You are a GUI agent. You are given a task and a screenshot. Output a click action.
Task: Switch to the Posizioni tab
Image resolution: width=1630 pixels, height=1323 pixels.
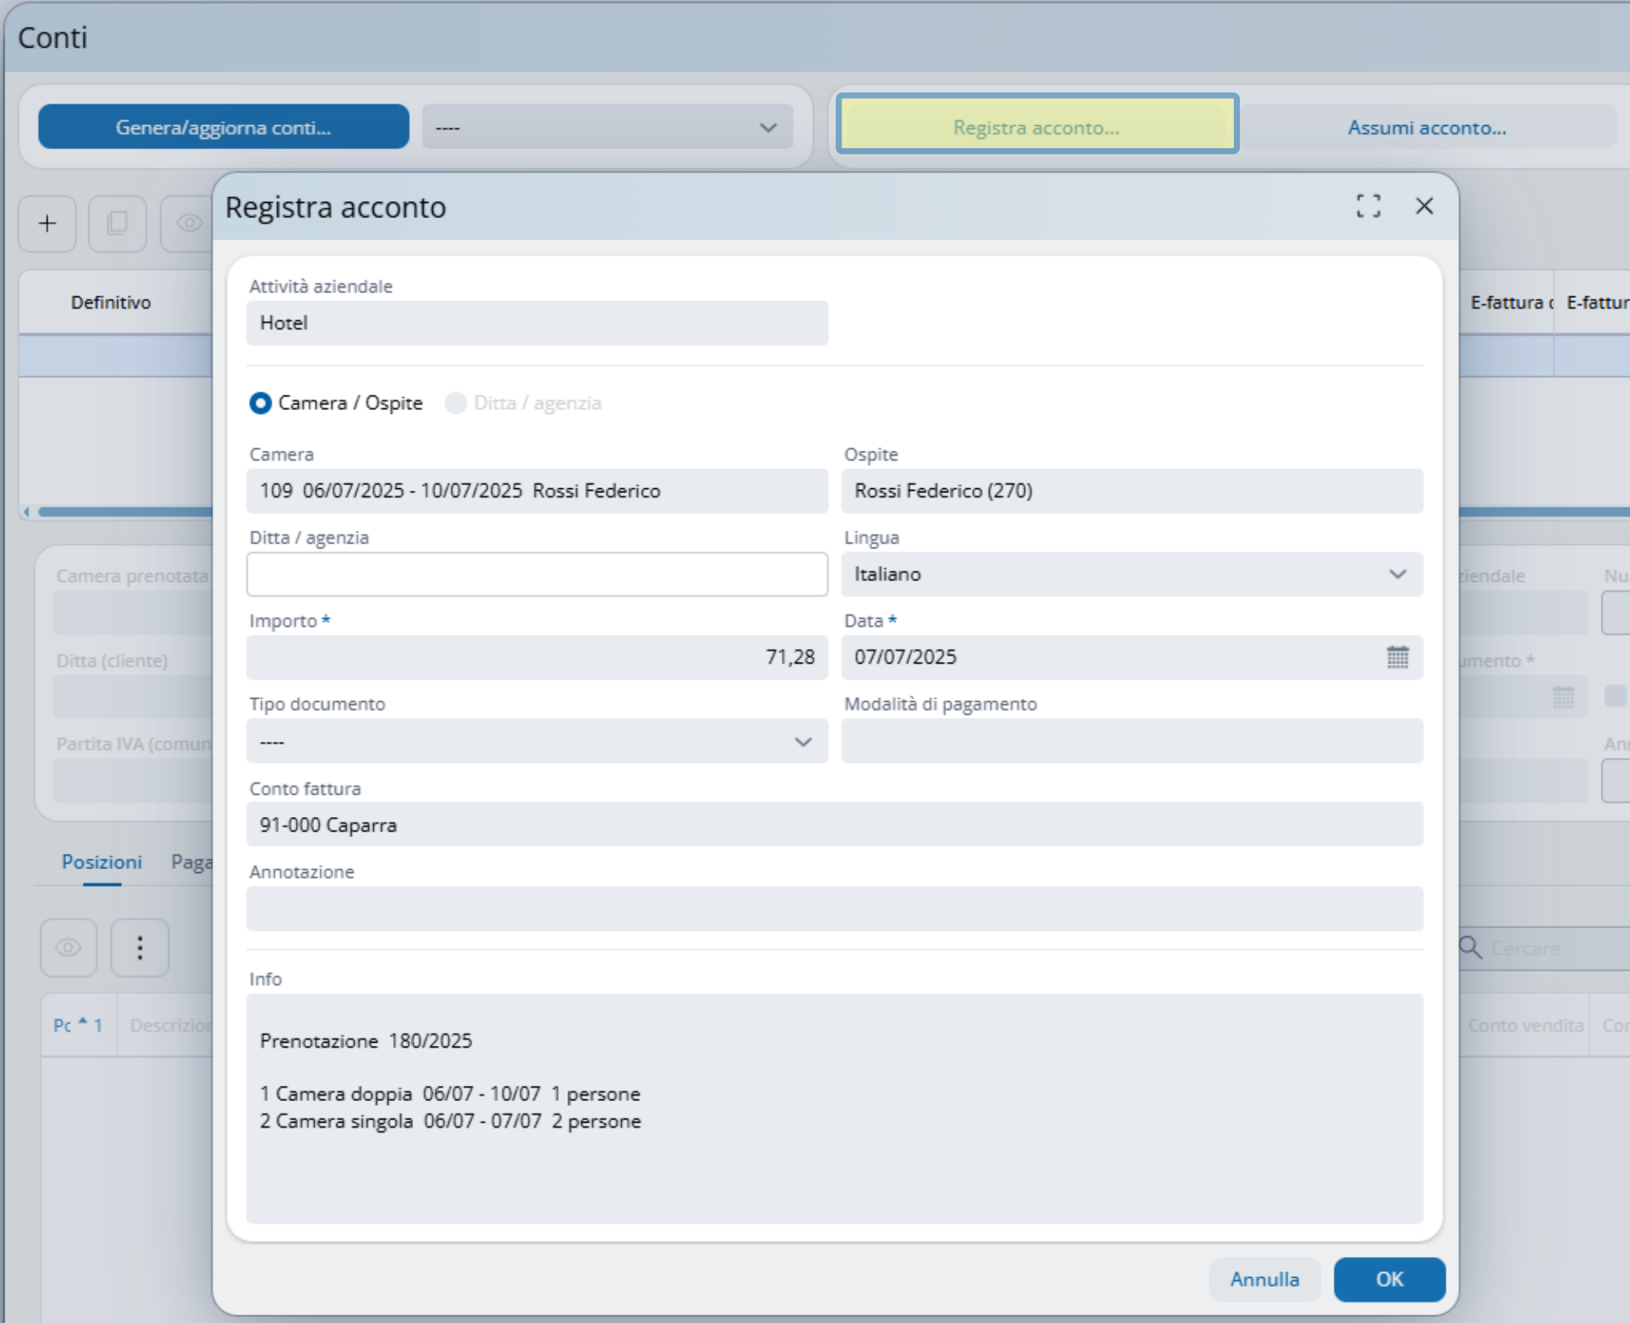point(101,862)
